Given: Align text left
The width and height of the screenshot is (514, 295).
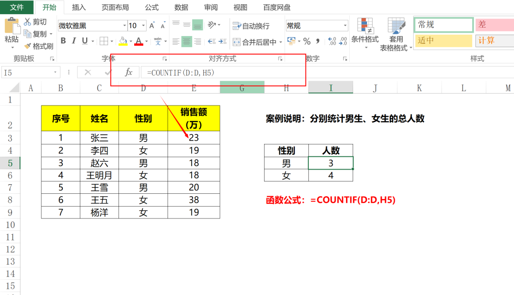Looking at the screenshot, I should pyautogui.click(x=176, y=41).
